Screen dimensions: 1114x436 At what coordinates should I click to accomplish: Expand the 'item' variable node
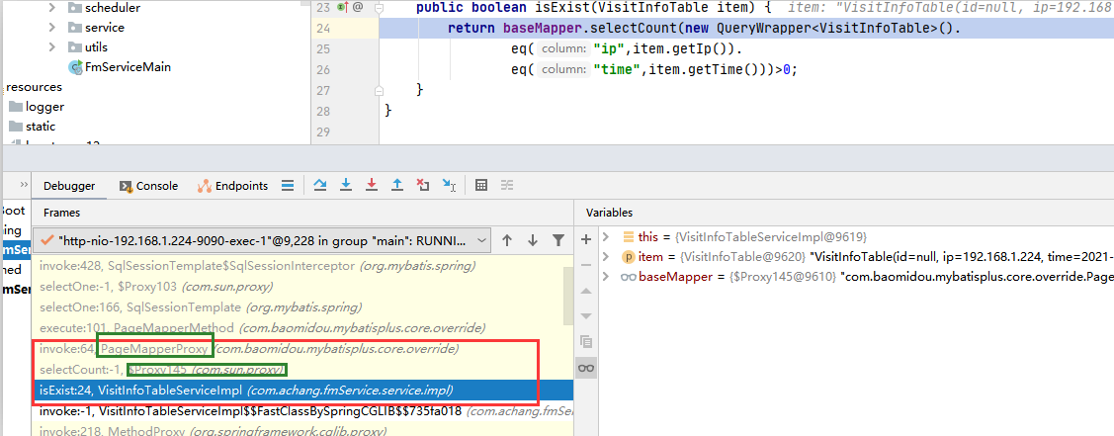(x=606, y=256)
